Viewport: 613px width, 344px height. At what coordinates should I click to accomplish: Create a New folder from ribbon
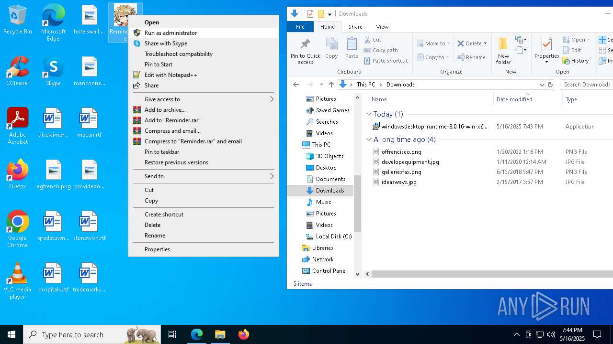point(503,51)
